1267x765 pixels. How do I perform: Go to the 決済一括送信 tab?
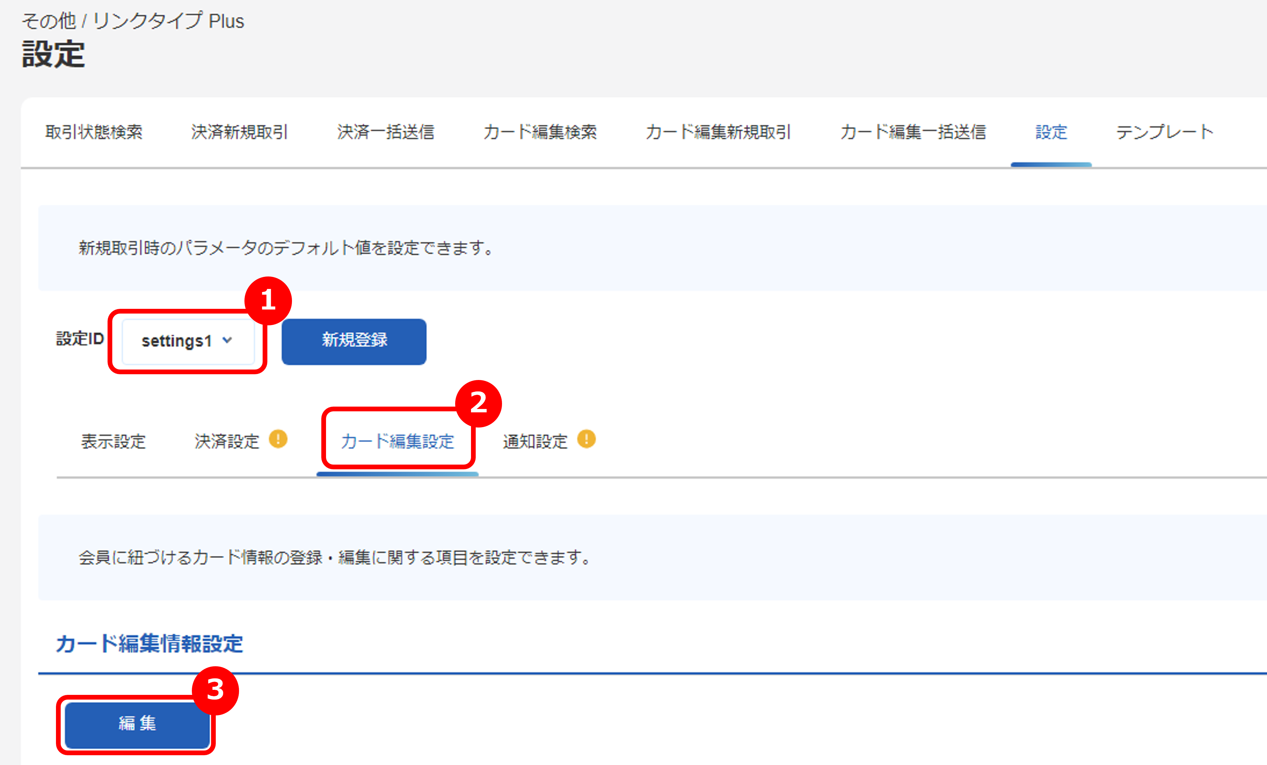(x=385, y=132)
